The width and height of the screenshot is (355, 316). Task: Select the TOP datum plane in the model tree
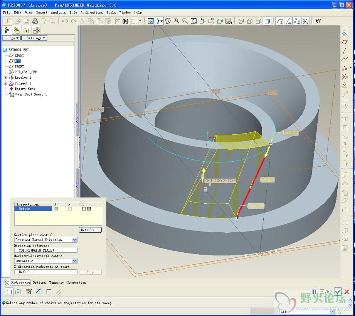[17, 61]
